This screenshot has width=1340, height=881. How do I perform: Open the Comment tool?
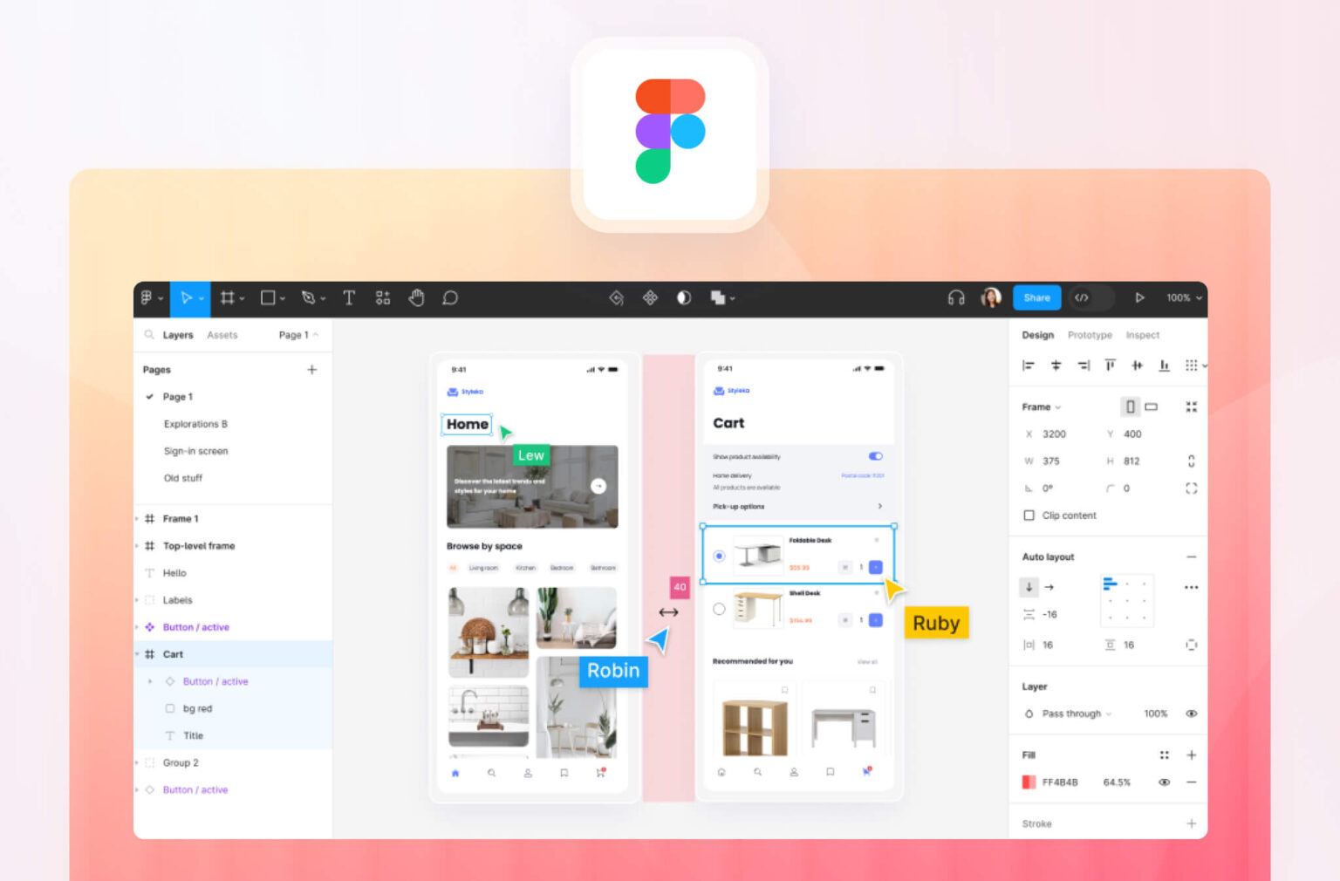450,297
